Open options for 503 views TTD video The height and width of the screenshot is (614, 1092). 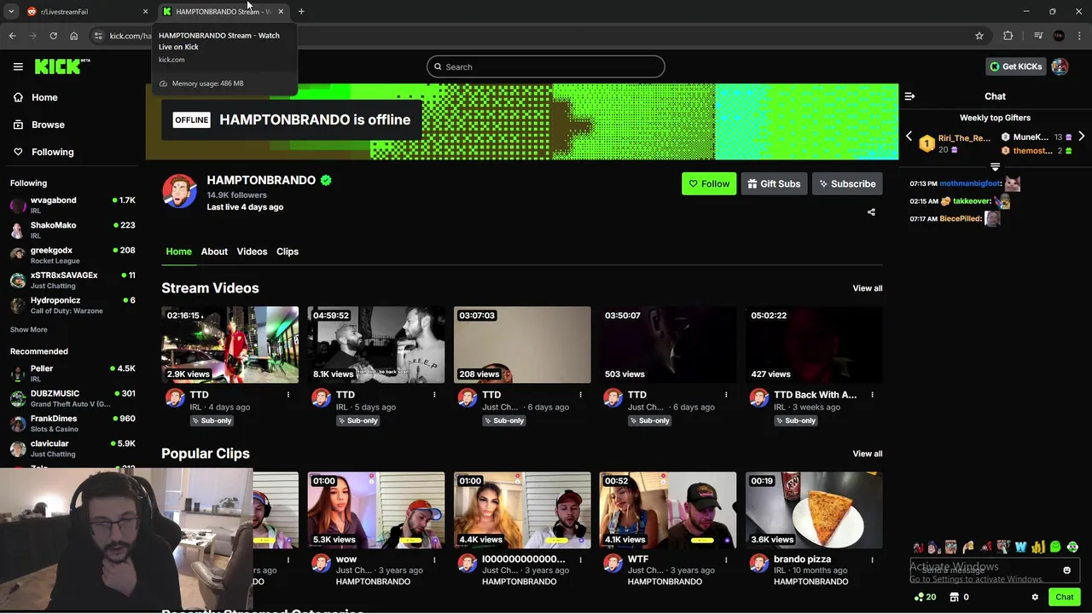[726, 395]
